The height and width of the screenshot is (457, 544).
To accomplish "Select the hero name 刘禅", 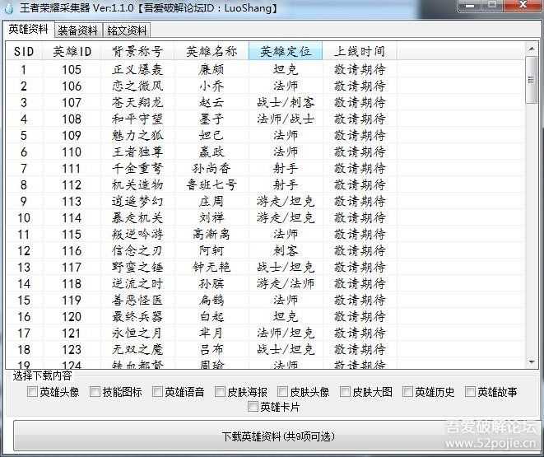I will point(212,218).
